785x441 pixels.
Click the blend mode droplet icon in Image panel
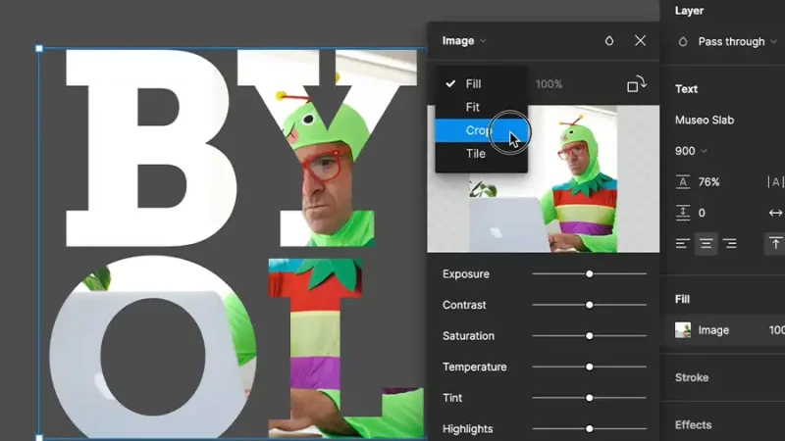(x=608, y=40)
